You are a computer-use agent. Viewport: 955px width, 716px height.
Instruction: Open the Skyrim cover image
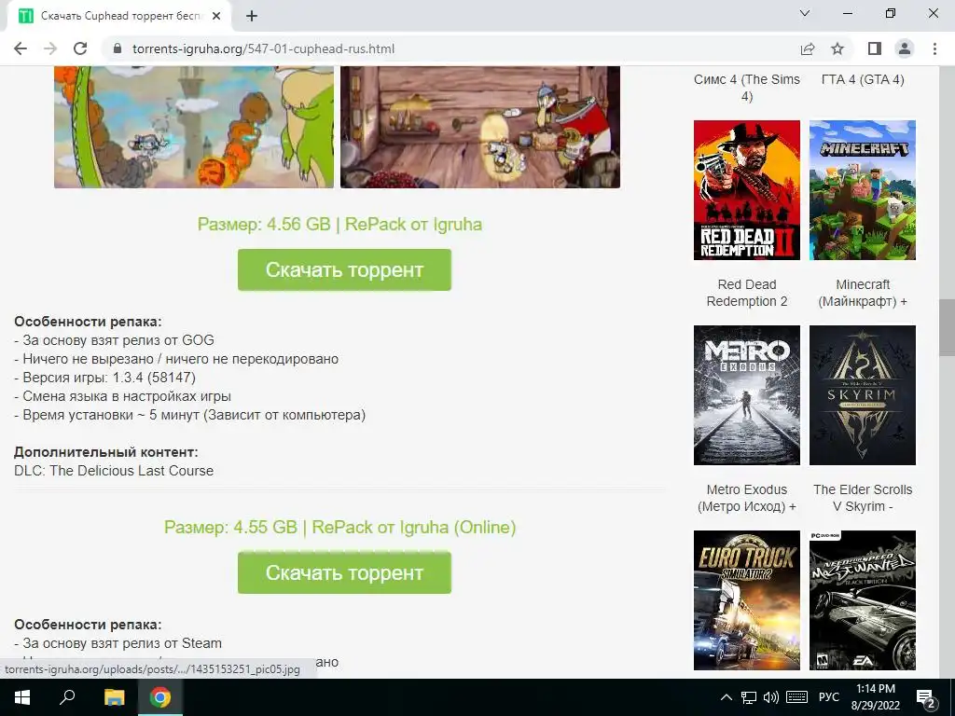coord(863,395)
